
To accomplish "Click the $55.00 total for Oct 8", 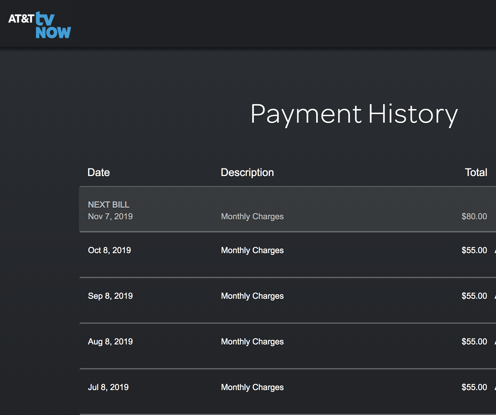I will [x=474, y=250].
